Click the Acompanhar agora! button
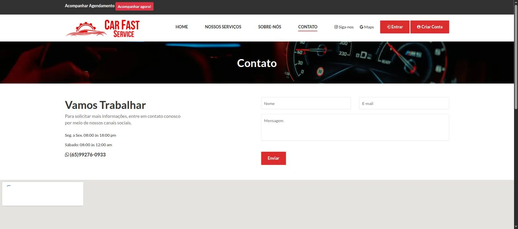 [x=134, y=6]
